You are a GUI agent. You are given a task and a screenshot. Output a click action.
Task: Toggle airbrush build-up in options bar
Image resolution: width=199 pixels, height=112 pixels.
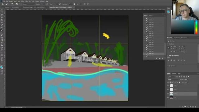59,4
